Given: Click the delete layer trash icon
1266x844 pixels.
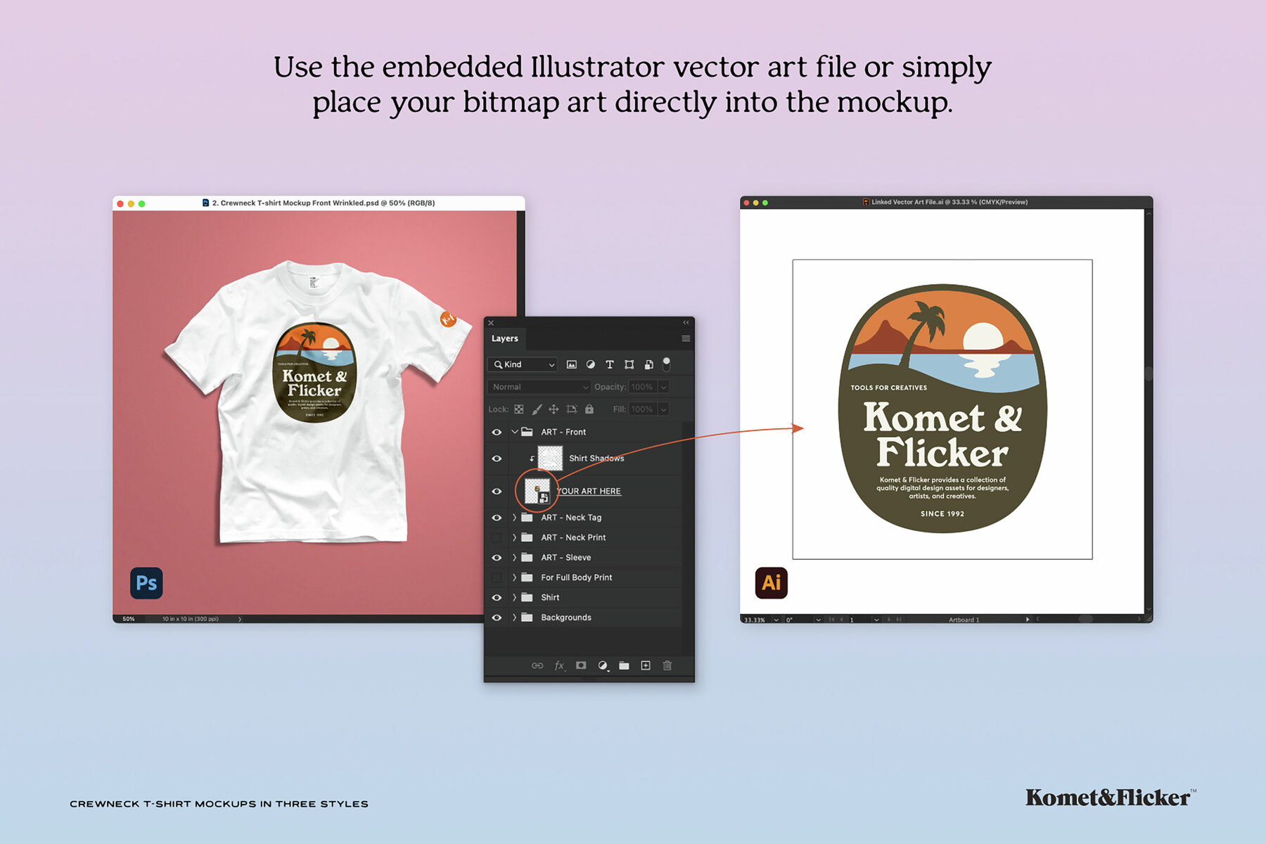Looking at the screenshot, I should point(667,665).
